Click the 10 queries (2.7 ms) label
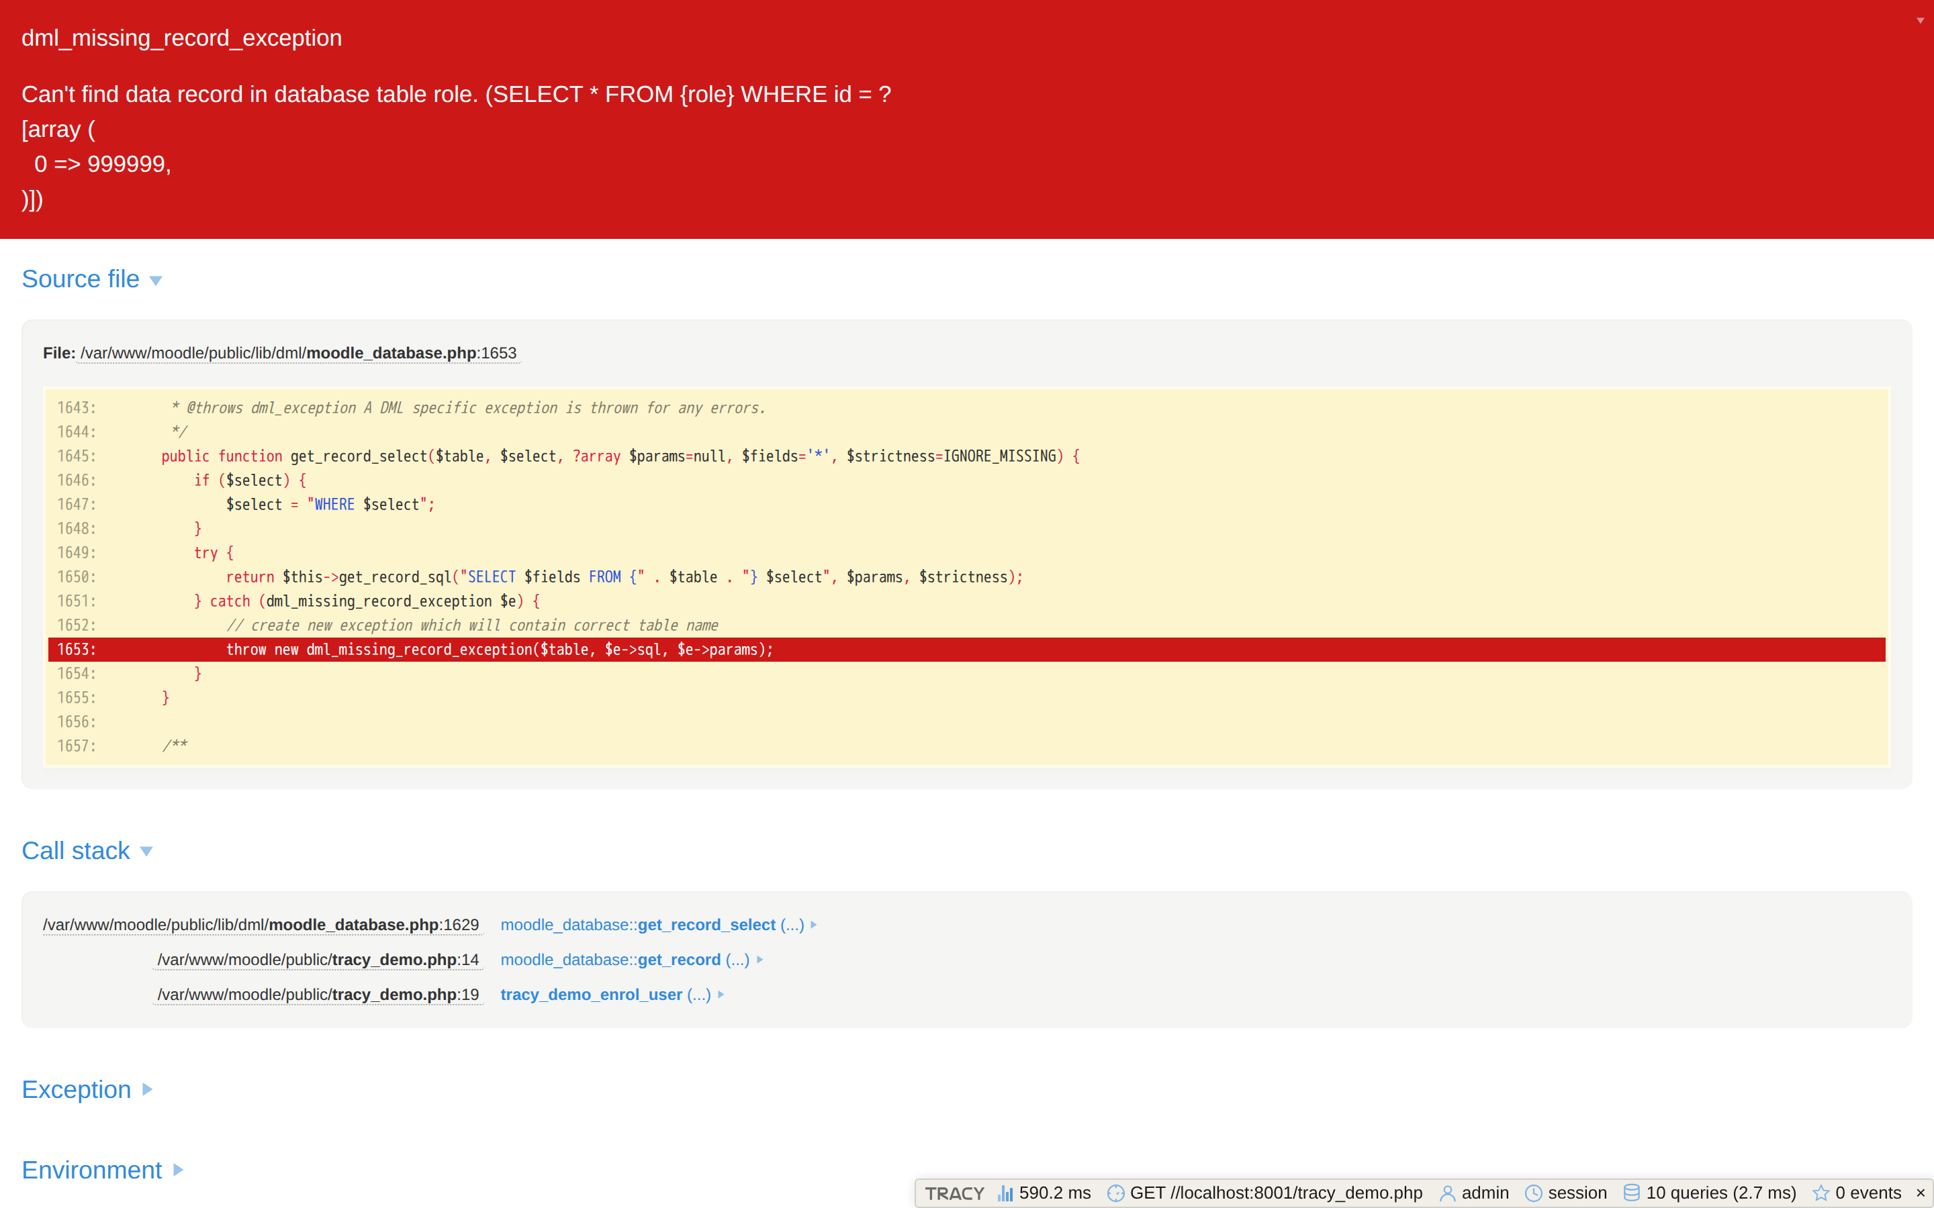The height and width of the screenshot is (1208, 1934). pyautogui.click(x=1721, y=1194)
